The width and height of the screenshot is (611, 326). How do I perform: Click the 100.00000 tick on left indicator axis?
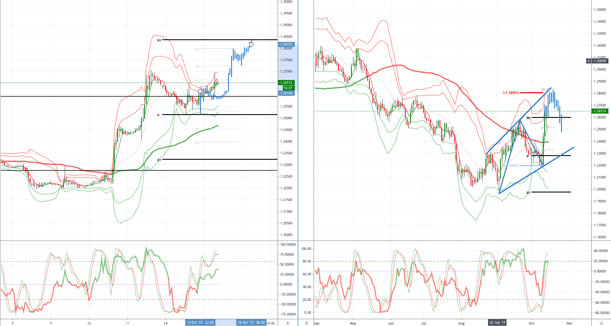[x=288, y=245]
